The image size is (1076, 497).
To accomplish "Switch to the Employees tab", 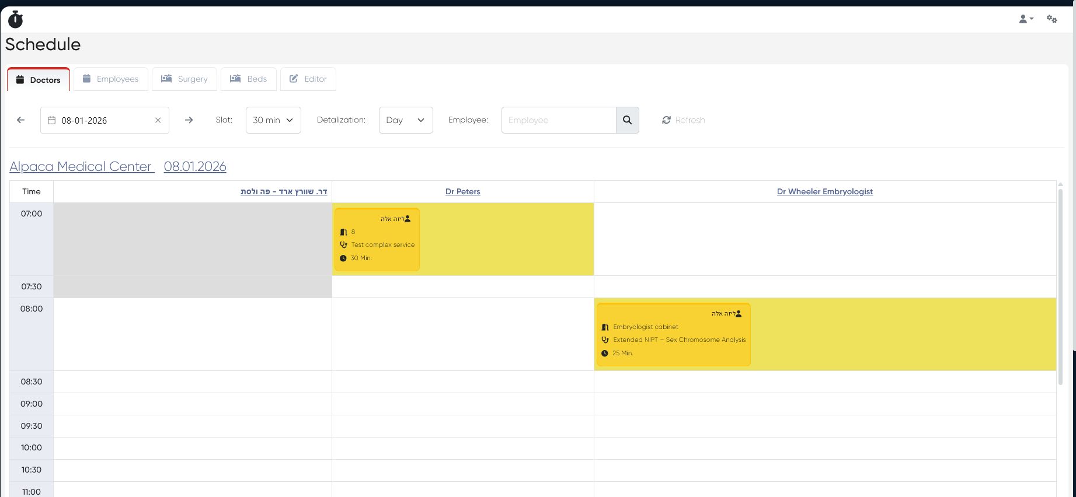I will click(x=111, y=79).
